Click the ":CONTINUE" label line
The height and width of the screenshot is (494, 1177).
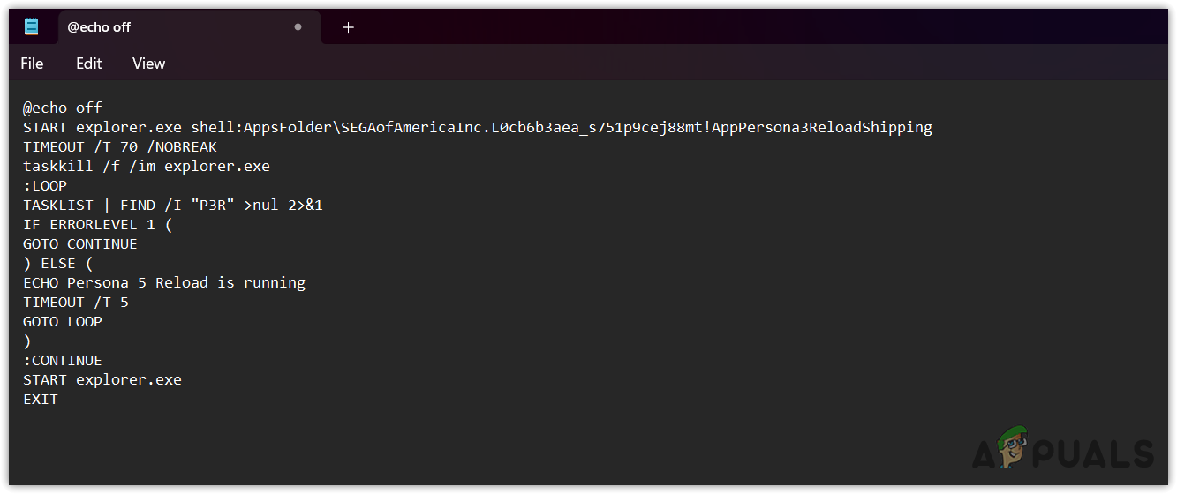coord(63,360)
